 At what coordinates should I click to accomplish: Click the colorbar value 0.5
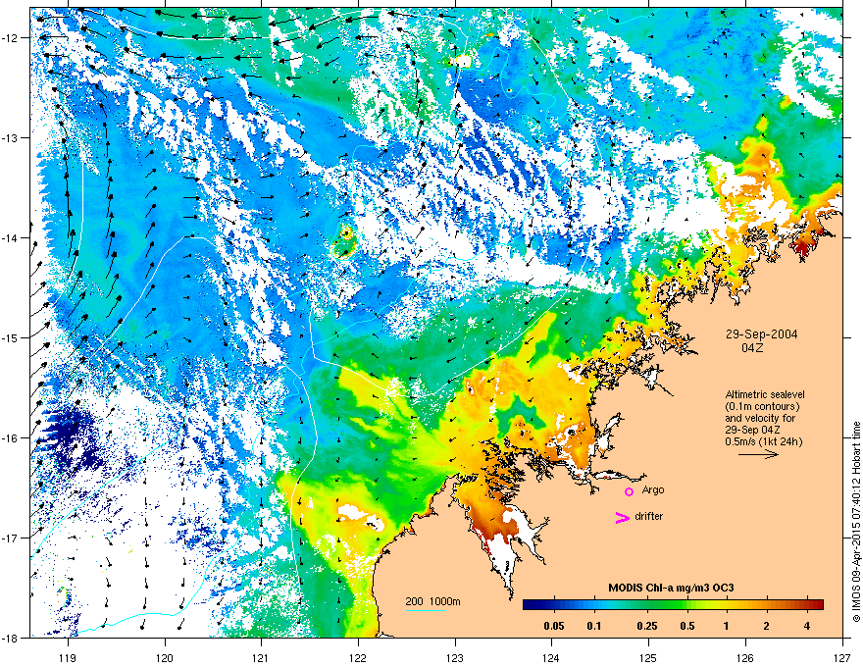[687, 626]
